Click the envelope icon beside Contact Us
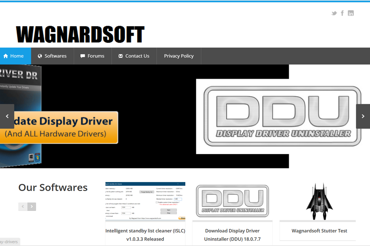 [121, 56]
